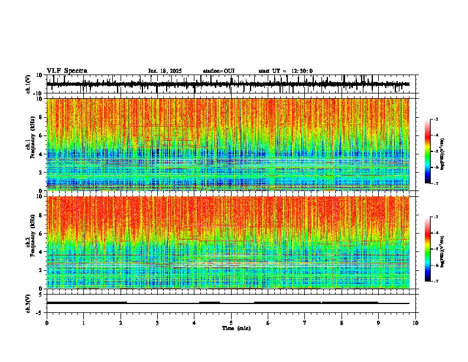The width and height of the screenshot is (468, 362).
Task: Click the ch.1 color bar log(PSD) label
Action: (443, 154)
